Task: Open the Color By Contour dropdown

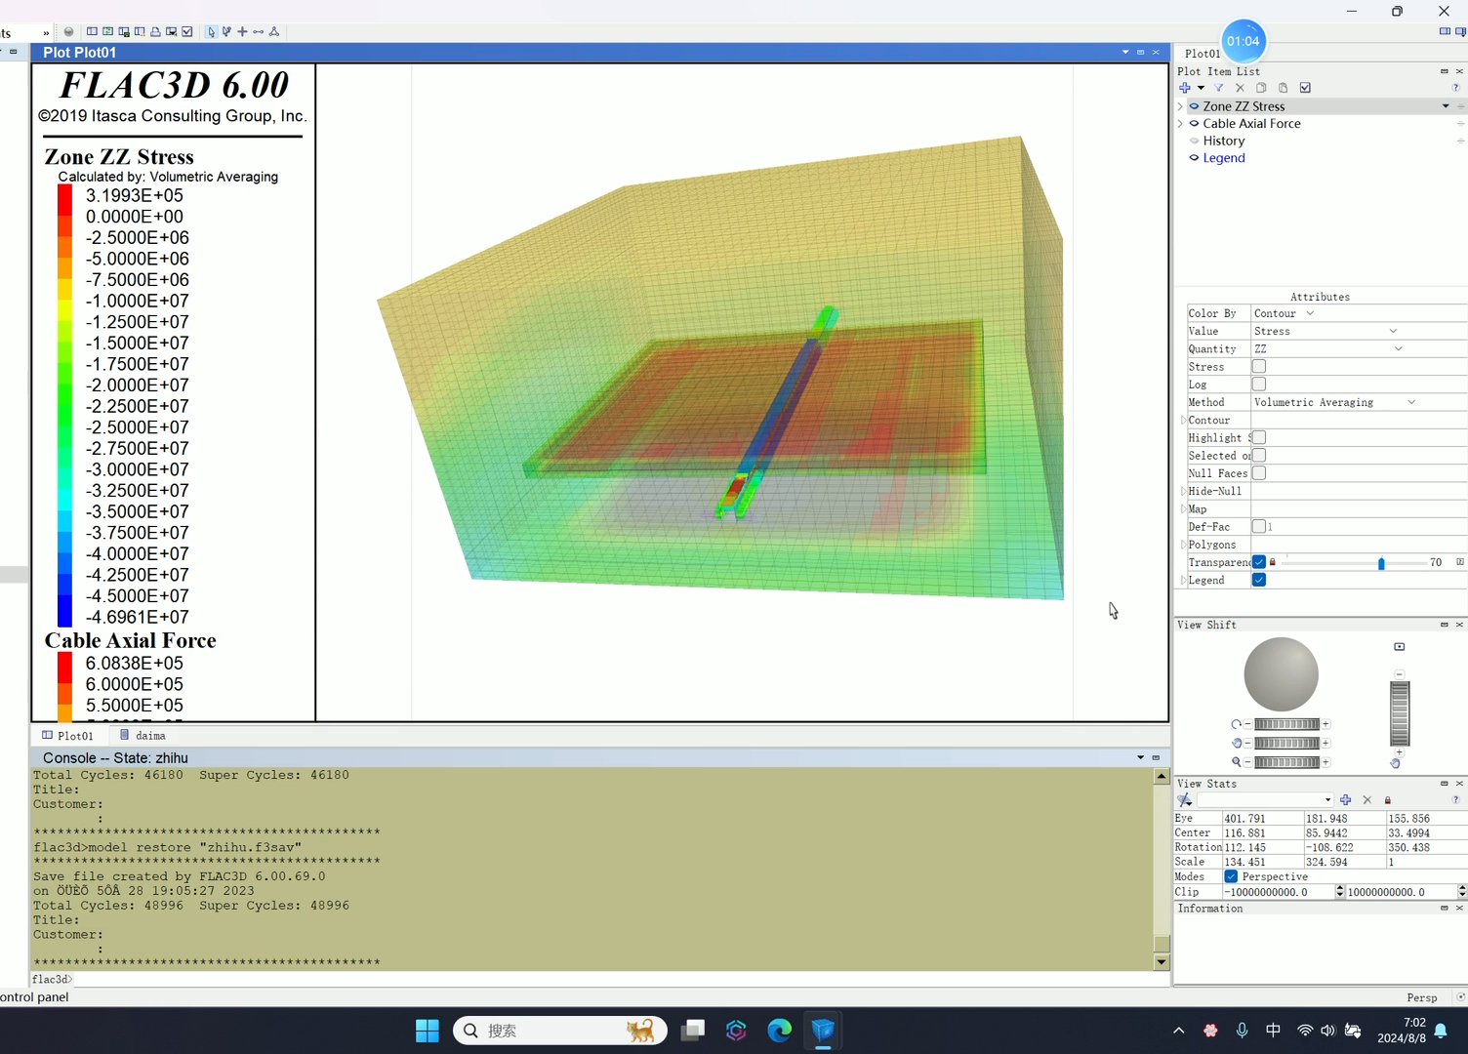Action: (1310, 313)
